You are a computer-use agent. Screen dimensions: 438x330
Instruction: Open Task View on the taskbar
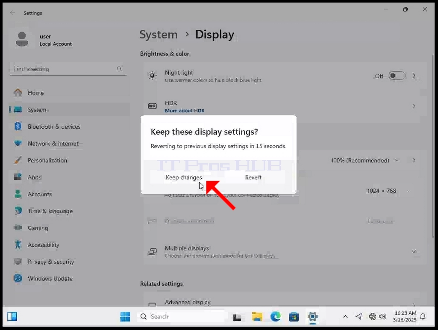tap(237, 317)
